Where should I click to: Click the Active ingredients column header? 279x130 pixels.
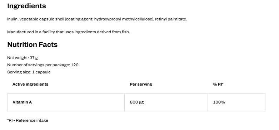pyautogui.click(x=30, y=84)
